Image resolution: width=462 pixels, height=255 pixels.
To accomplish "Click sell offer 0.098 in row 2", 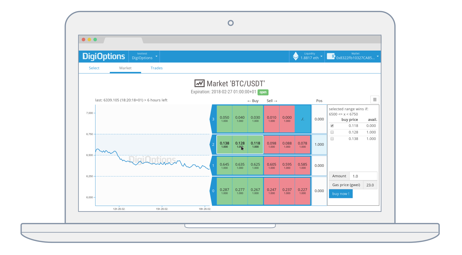I will click(x=272, y=145).
